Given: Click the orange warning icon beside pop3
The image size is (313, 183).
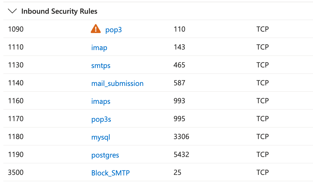Looking at the screenshot, I should pyautogui.click(x=96, y=29).
